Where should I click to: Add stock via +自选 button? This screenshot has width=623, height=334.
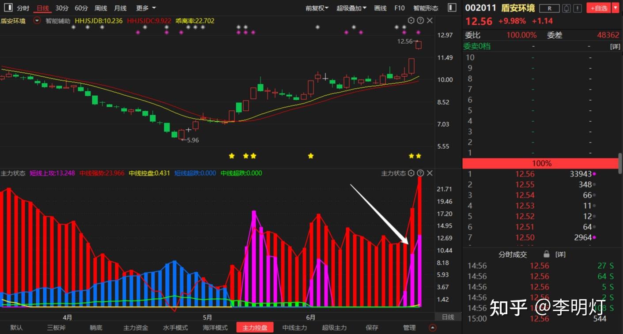click(x=599, y=8)
